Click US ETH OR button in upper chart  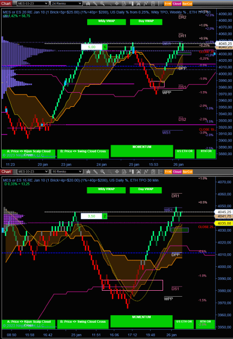click(185, 153)
